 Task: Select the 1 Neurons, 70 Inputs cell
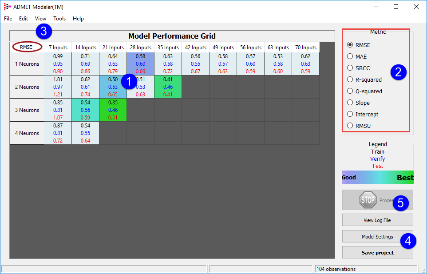click(x=305, y=64)
